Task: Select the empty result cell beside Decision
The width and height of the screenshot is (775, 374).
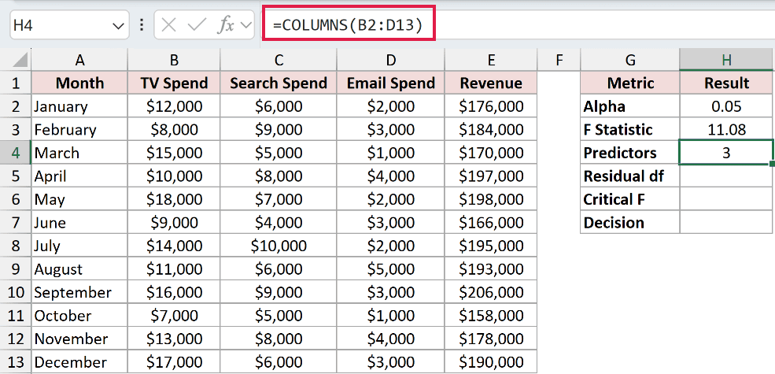Action: (x=726, y=223)
